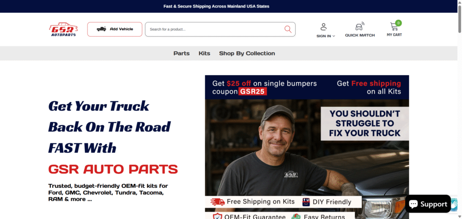This screenshot has height=219, width=462.
Task: Focus the product search field
Action: 215,29
